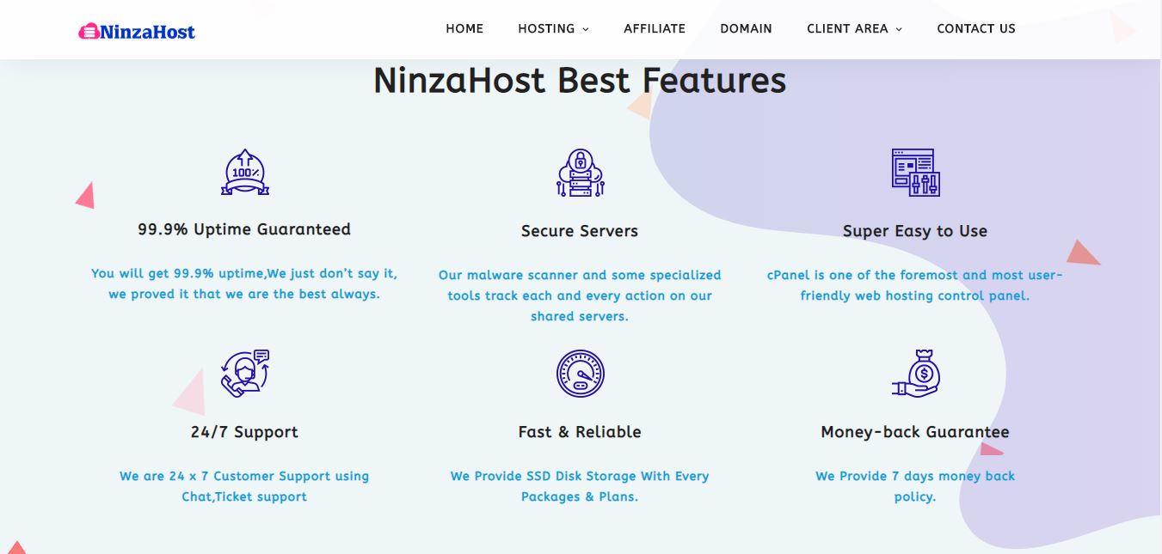The image size is (1162, 554).
Task: Click the cPanel description text
Action: click(x=915, y=285)
